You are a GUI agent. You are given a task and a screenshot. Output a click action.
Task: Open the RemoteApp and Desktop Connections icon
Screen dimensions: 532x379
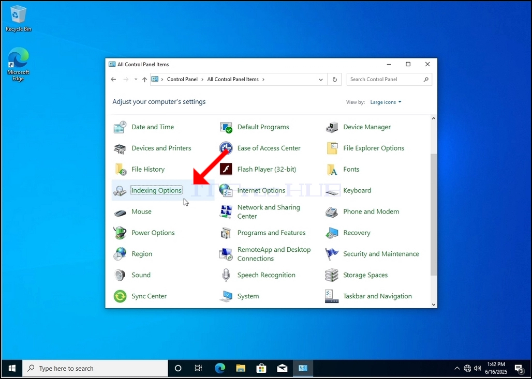click(226, 254)
